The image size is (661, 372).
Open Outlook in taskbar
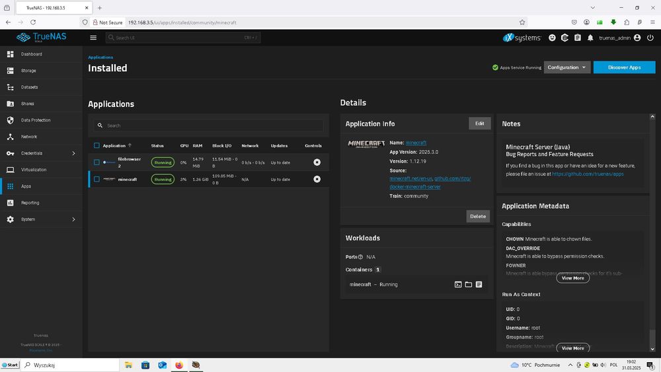(x=163, y=365)
